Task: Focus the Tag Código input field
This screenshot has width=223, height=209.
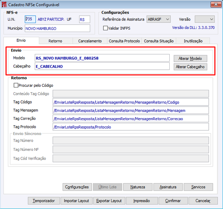Action: point(131,102)
